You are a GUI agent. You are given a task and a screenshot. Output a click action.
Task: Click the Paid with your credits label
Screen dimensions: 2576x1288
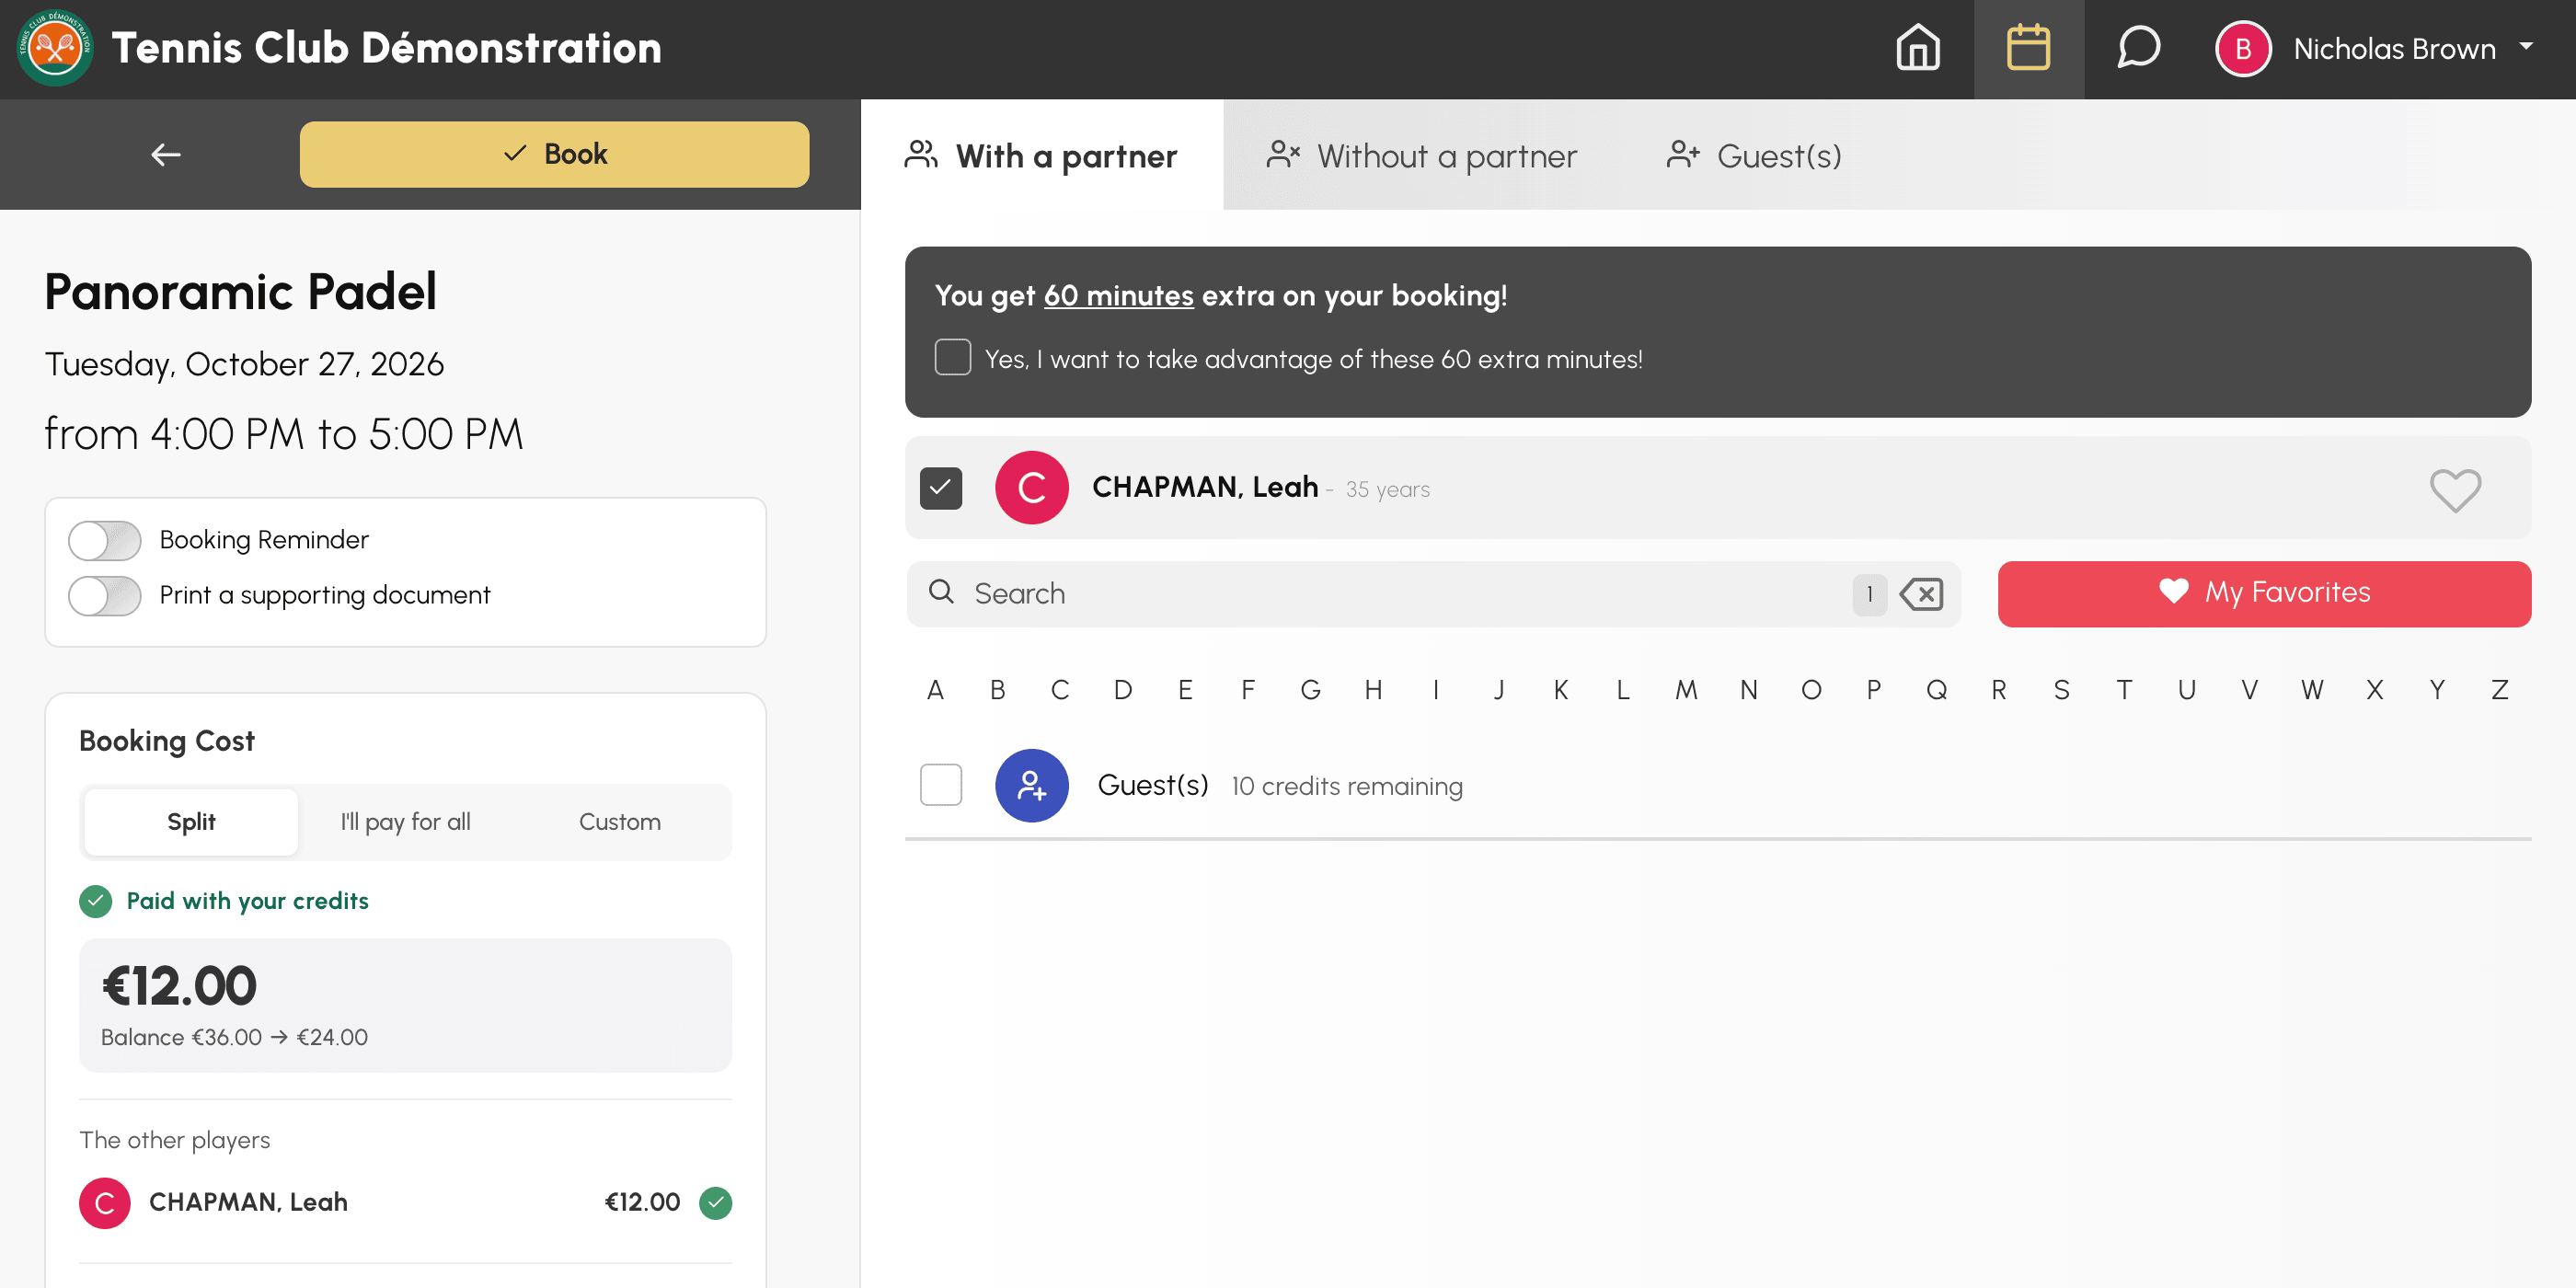(247, 901)
